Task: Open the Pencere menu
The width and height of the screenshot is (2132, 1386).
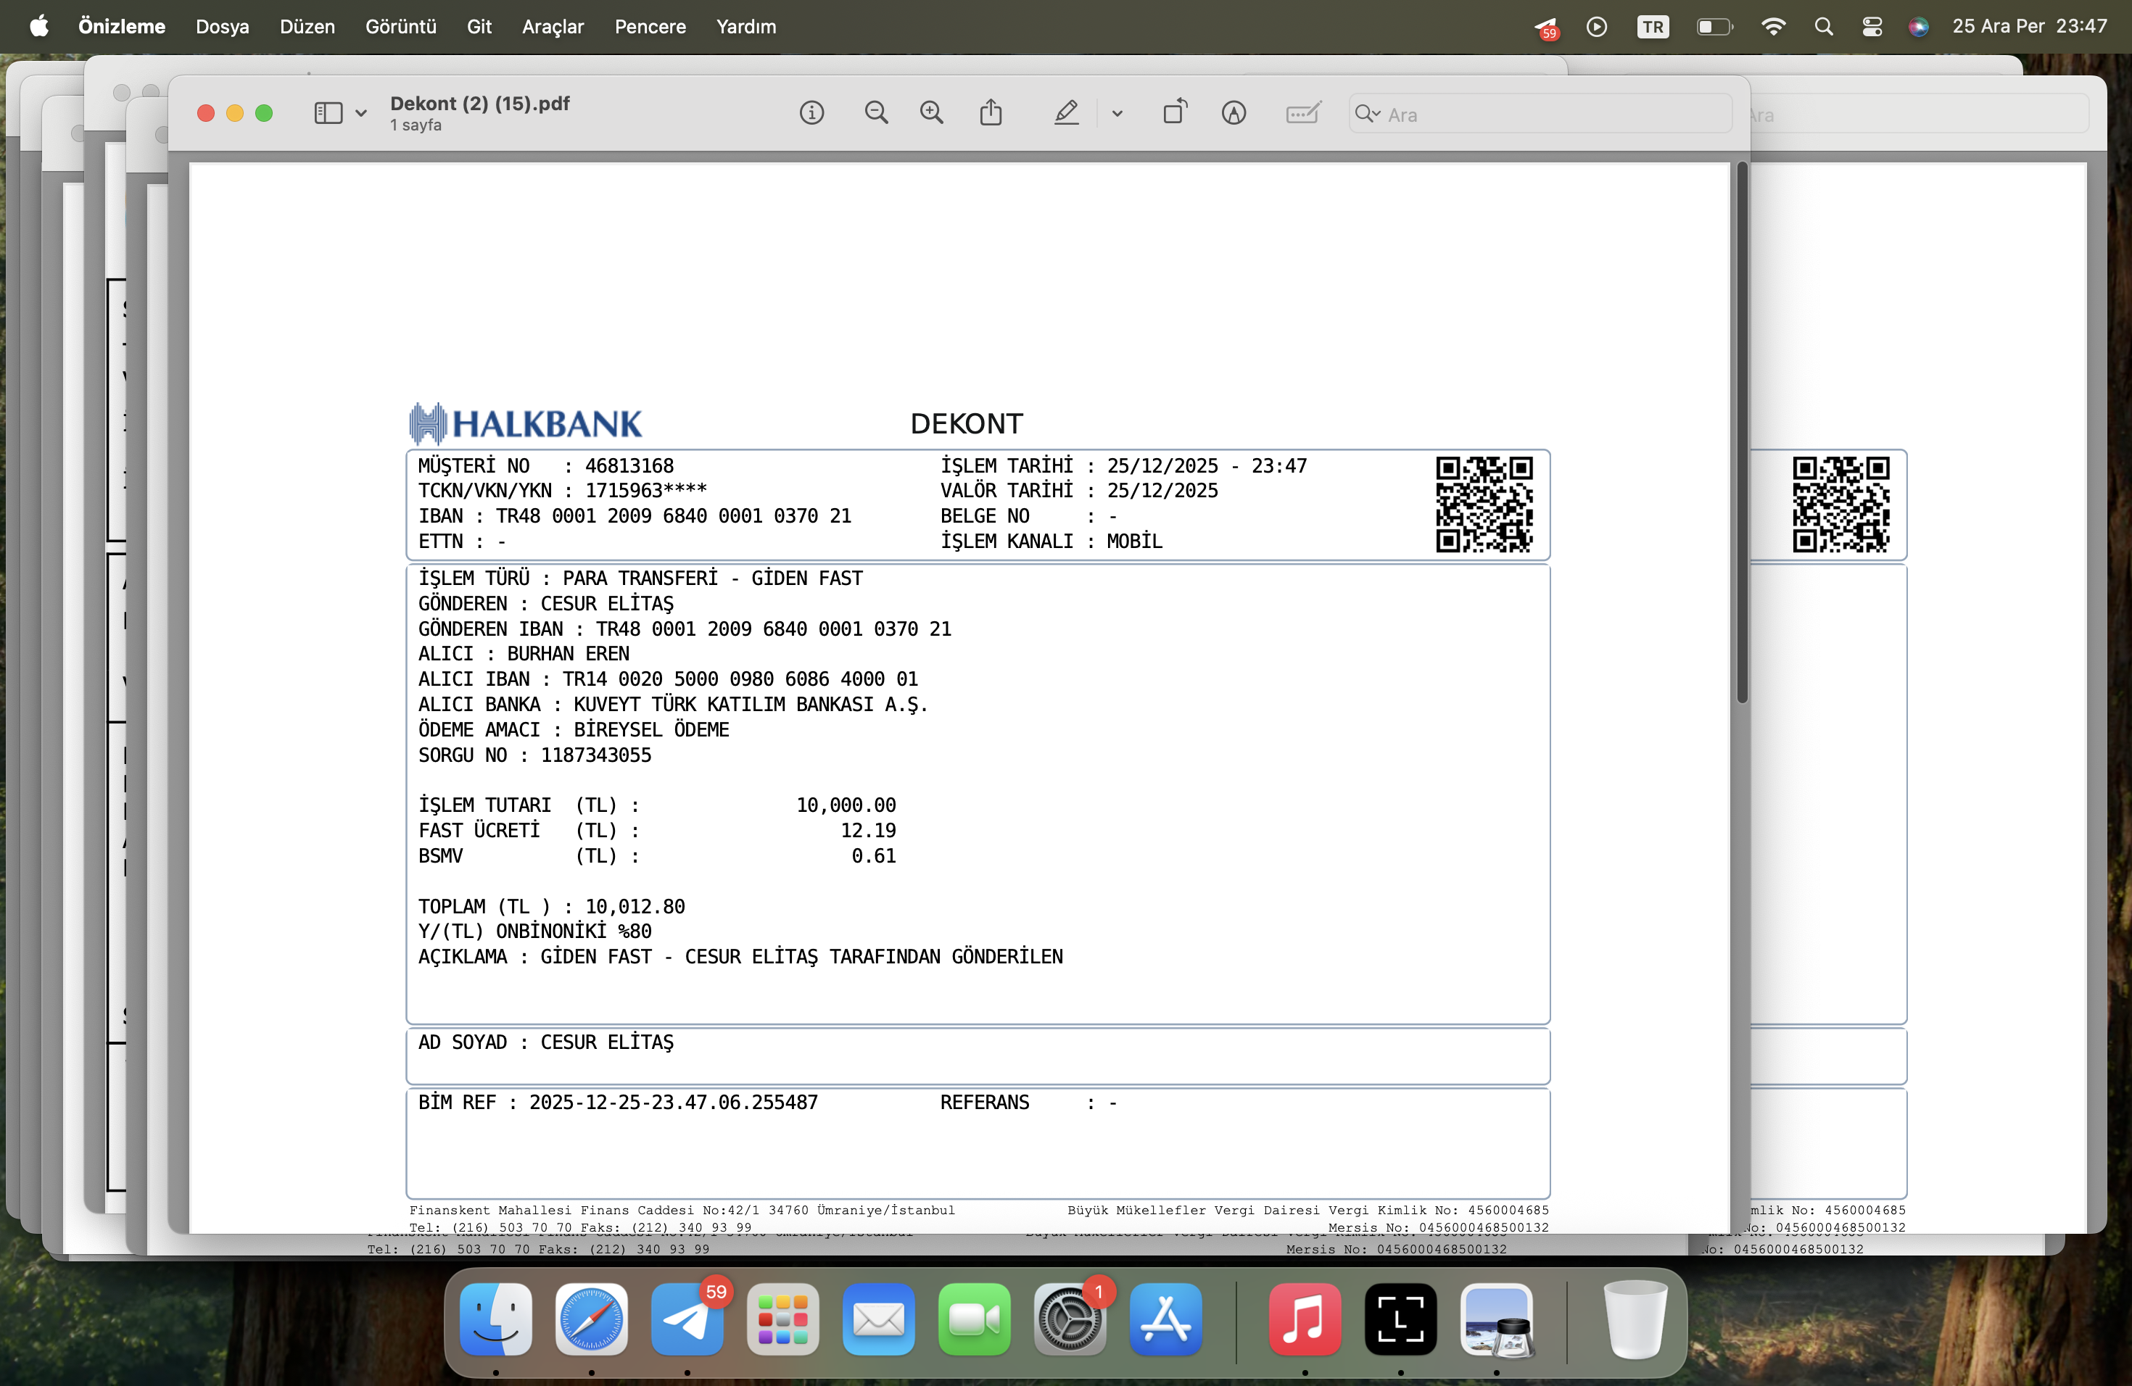Action: click(650, 27)
